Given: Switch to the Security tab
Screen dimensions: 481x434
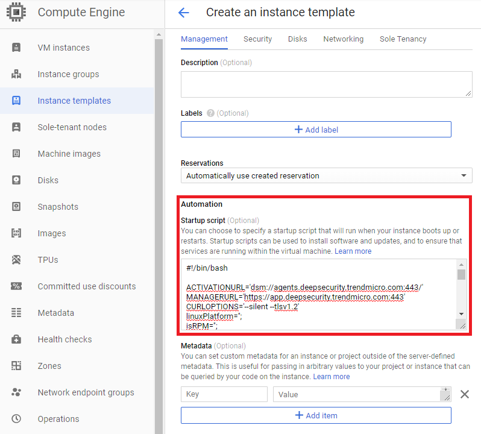Looking at the screenshot, I should 257,39.
